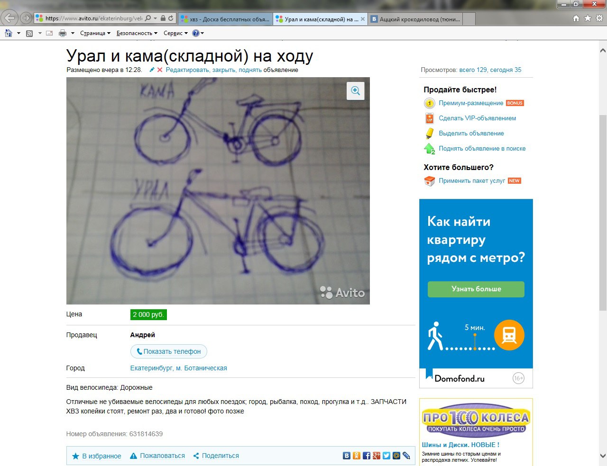Click Показать телефон button
This screenshot has height=466, width=607.
click(x=169, y=351)
